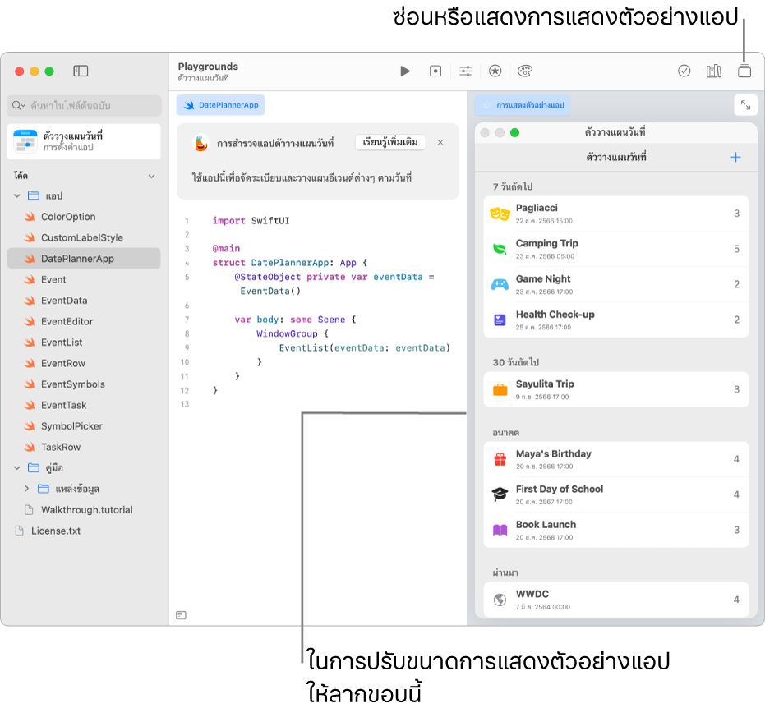
Task: Toggle the sidebar visibility icon
Action: [81, 71]
